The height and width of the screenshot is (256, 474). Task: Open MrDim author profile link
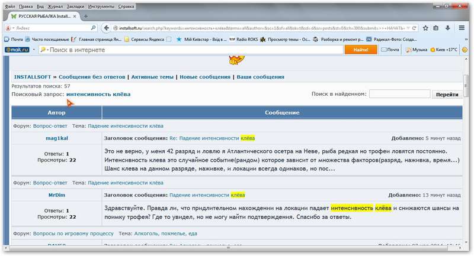tap(56, 195)
